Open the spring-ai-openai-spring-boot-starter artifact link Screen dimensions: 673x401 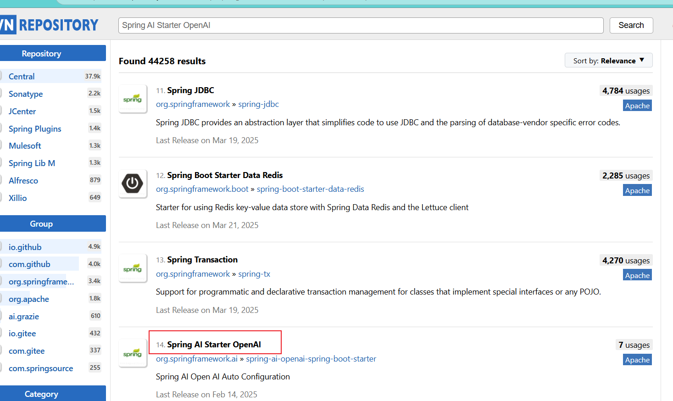311,359
